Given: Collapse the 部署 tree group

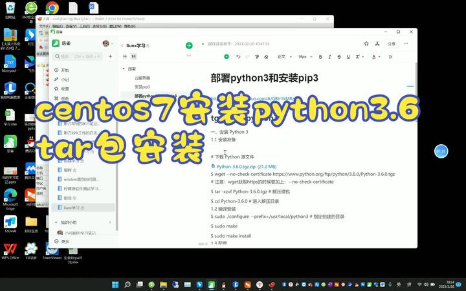Looking at the screenshot, I should click(x=124, y=69).
